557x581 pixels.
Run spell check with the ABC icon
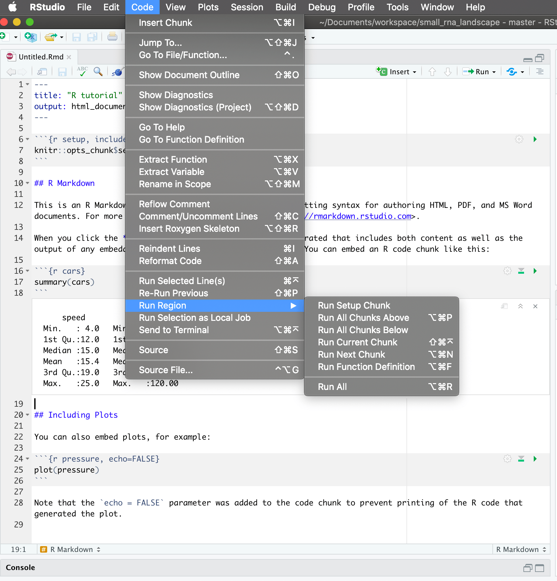point(82,72)
